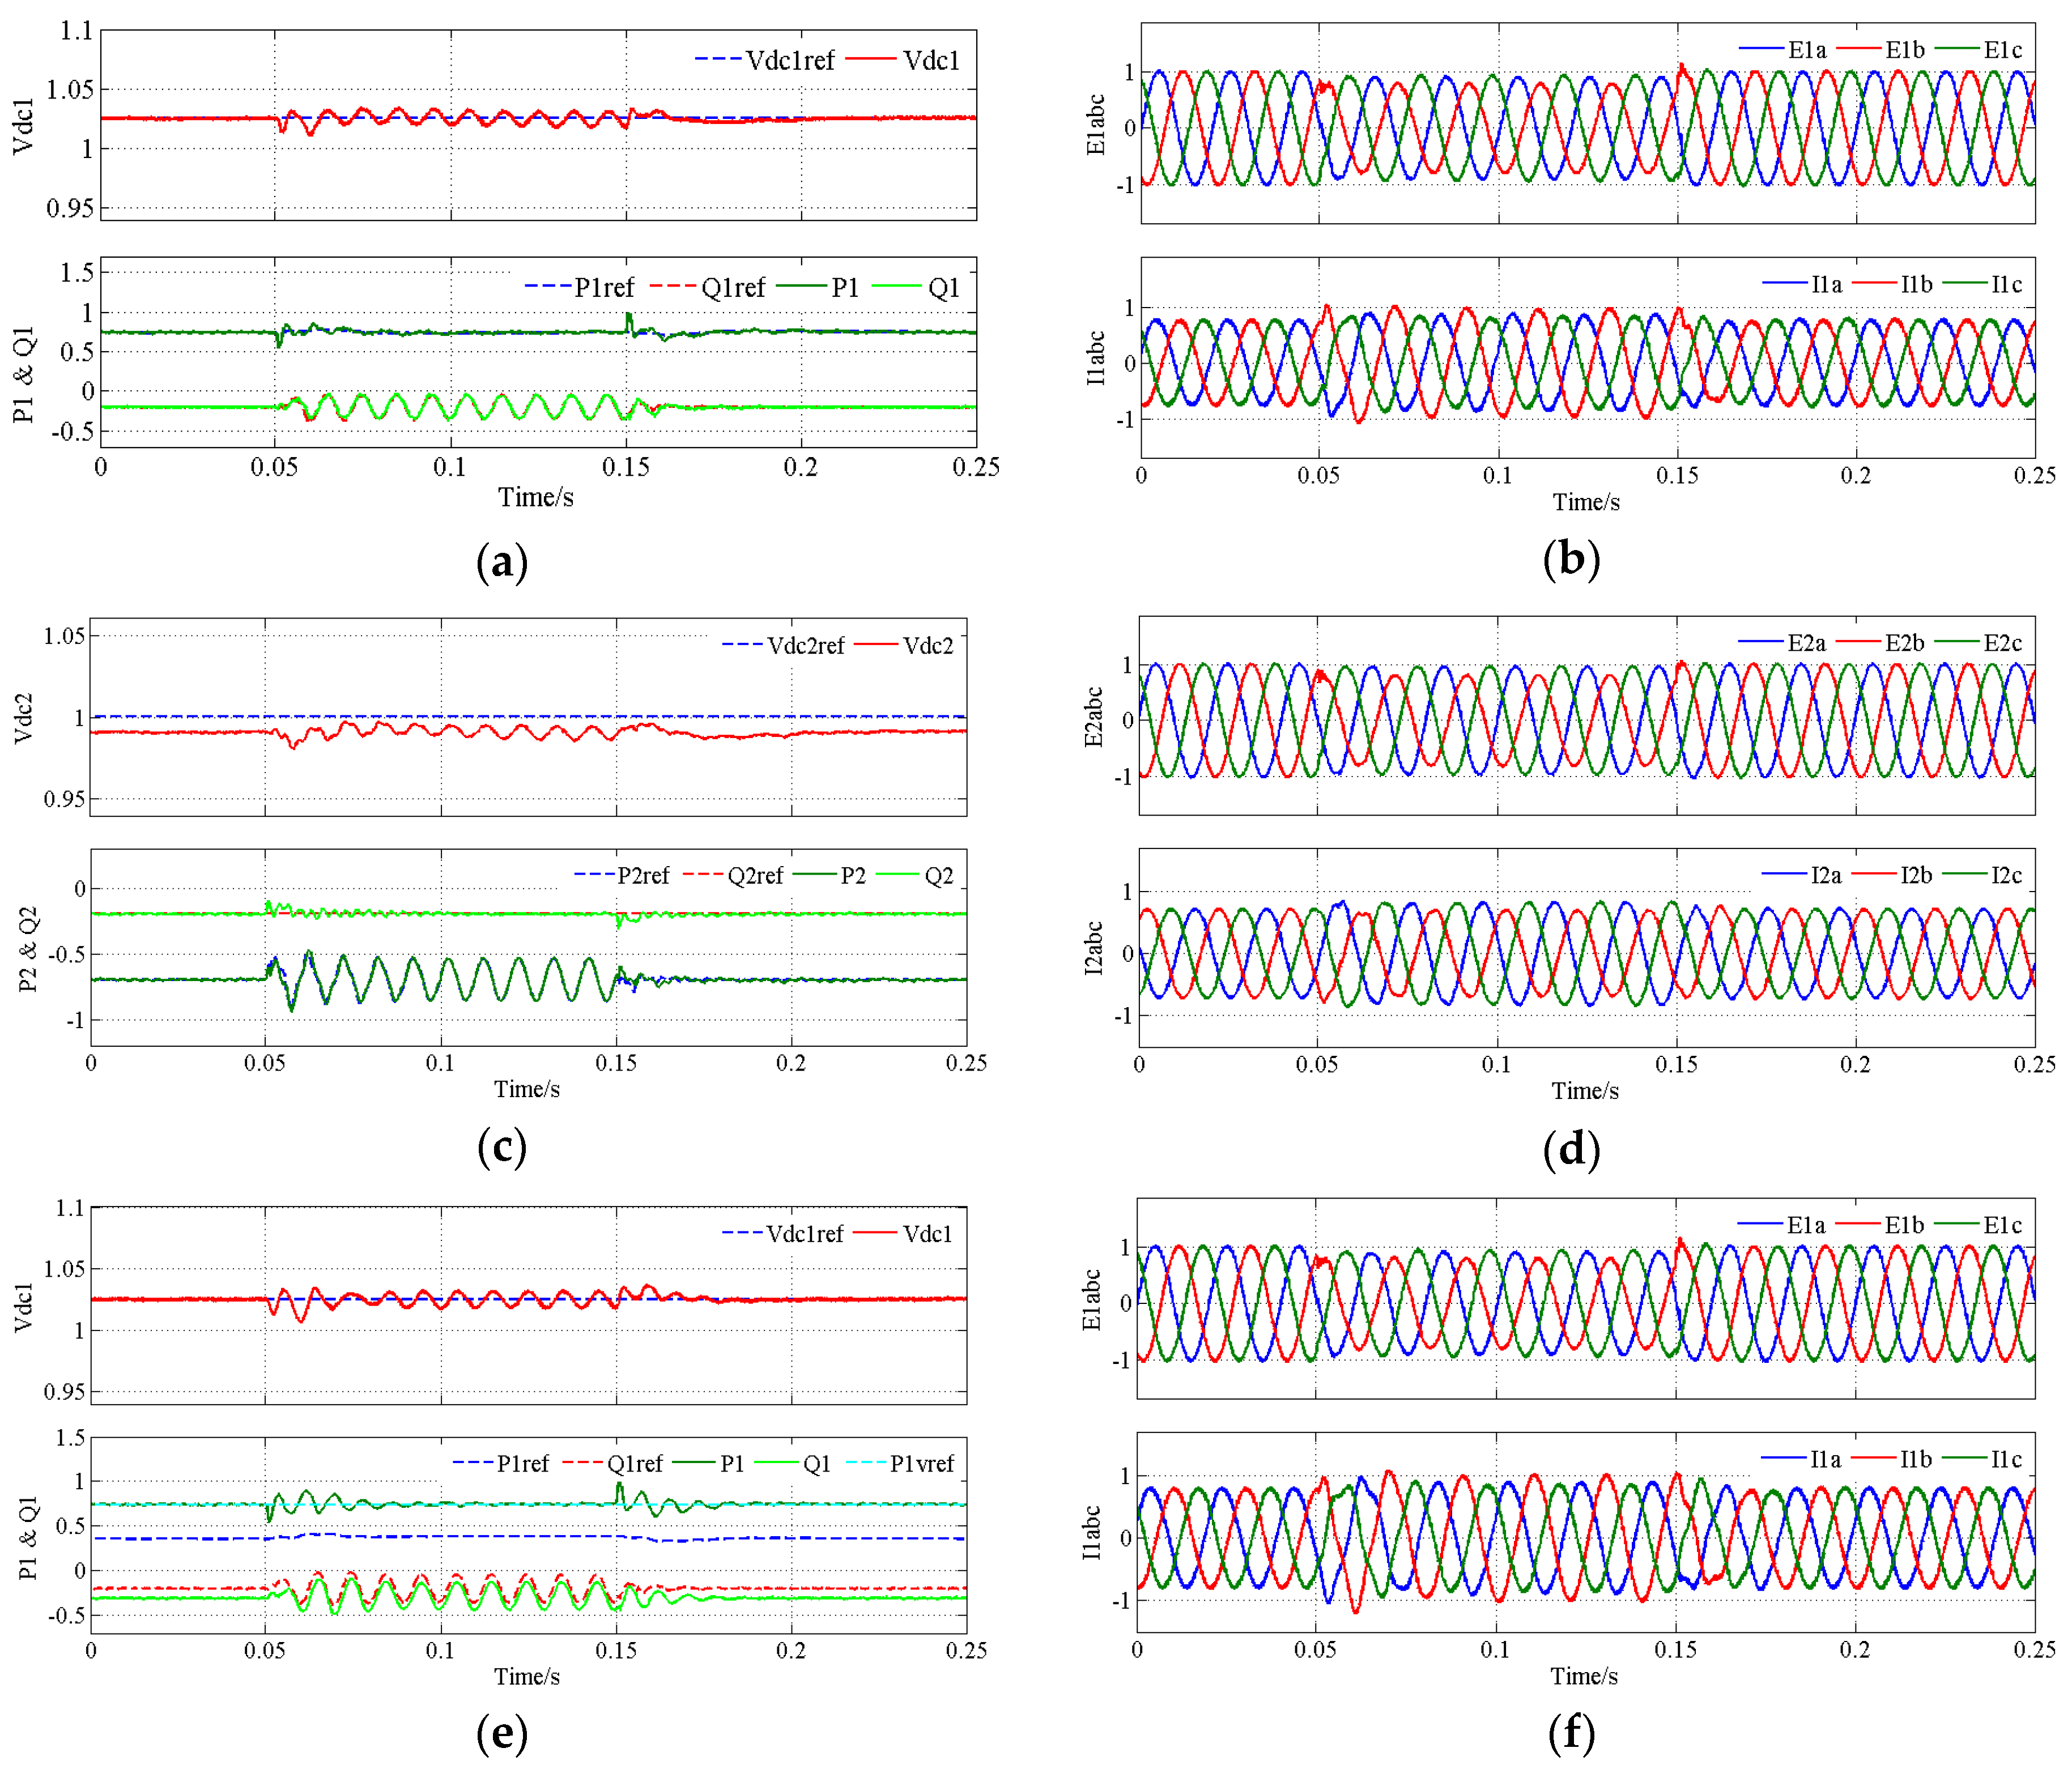This screenshot has height=1765, width=2072.
Task: Click the Time/s axis label under plot (d)
Action: click(x=1585, y=1091)
